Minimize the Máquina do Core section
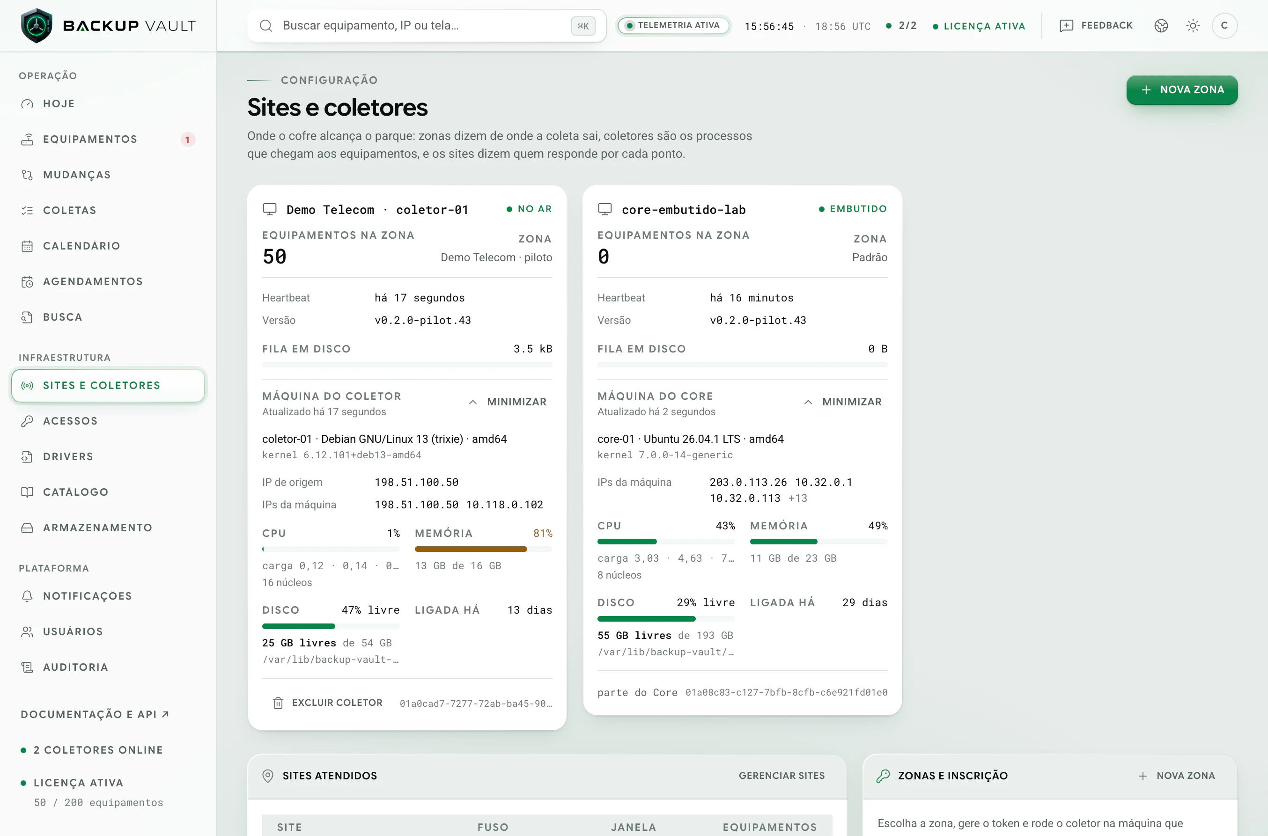Viewport: 1268px width, 836px height. (842, 402)
